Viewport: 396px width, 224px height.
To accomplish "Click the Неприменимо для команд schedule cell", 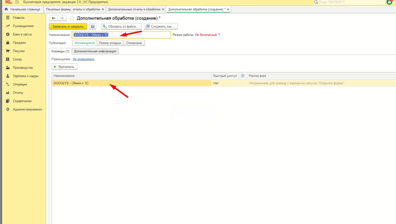I will coord(321,83).
